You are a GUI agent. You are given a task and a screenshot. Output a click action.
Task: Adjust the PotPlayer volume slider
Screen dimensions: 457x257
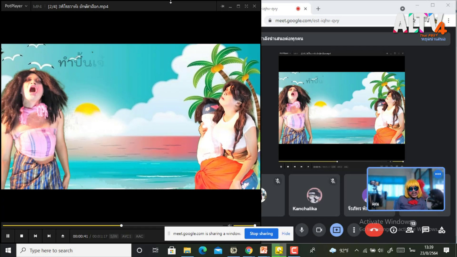(x=245, y=226)
